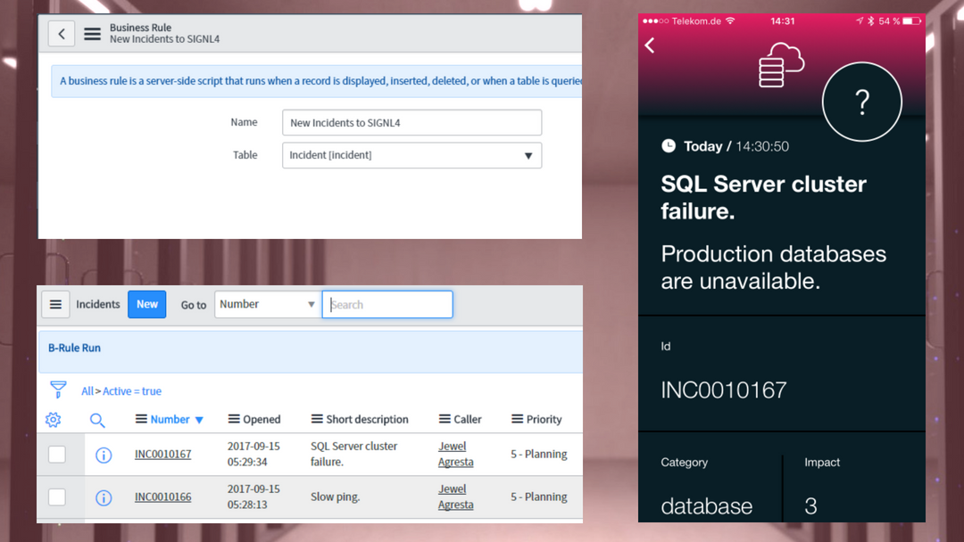Tap the Telekom.de carrier label
The image size is (964, 542).
(696, 21)
